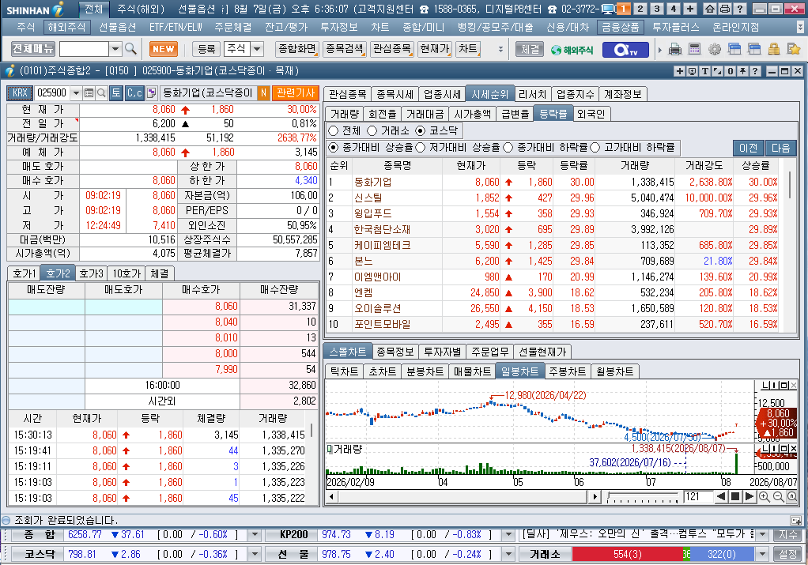The height and width of the screenshot is (565, 808).
Task: Select 고가대비 하락률 radio option
Action: [595, 148]
